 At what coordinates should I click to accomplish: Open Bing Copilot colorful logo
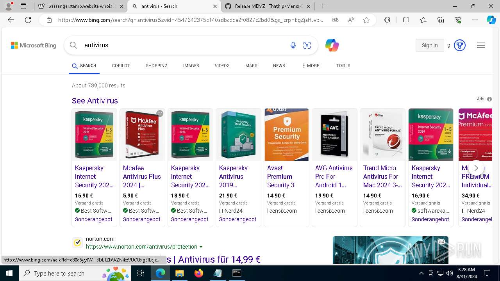[x=332, y=45]
